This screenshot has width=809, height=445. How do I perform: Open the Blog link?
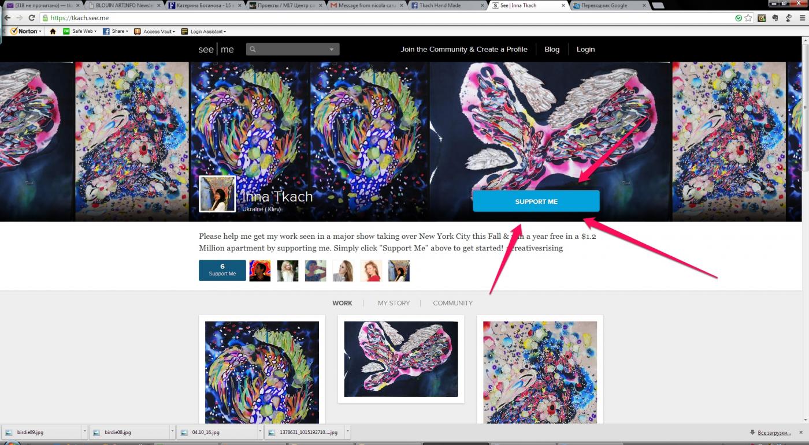click(552, 50)
